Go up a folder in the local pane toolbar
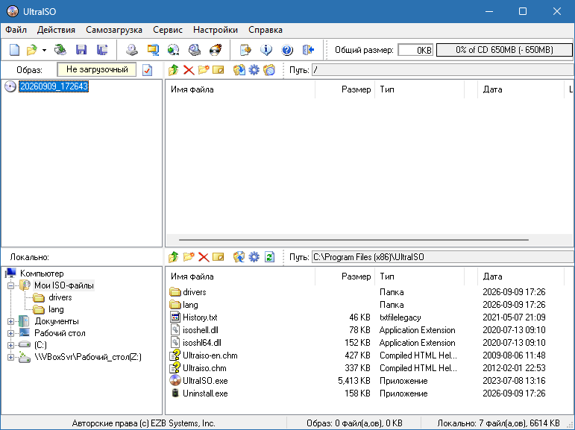The width and height of the screenshot is (575, 430). (x=174, y=257)
